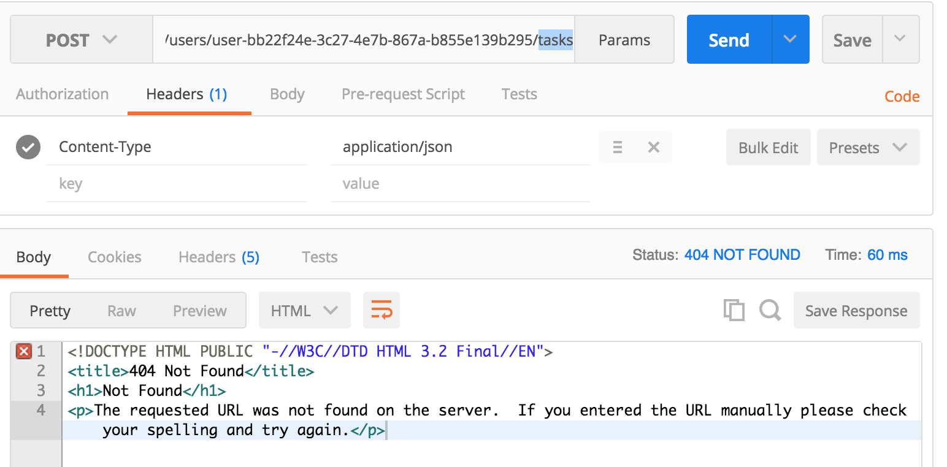Switch to the Authorization tab
The image size is (947, 467).
[62, 94]
